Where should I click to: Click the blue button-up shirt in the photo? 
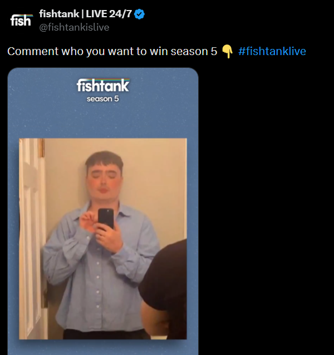pos(100,269)
